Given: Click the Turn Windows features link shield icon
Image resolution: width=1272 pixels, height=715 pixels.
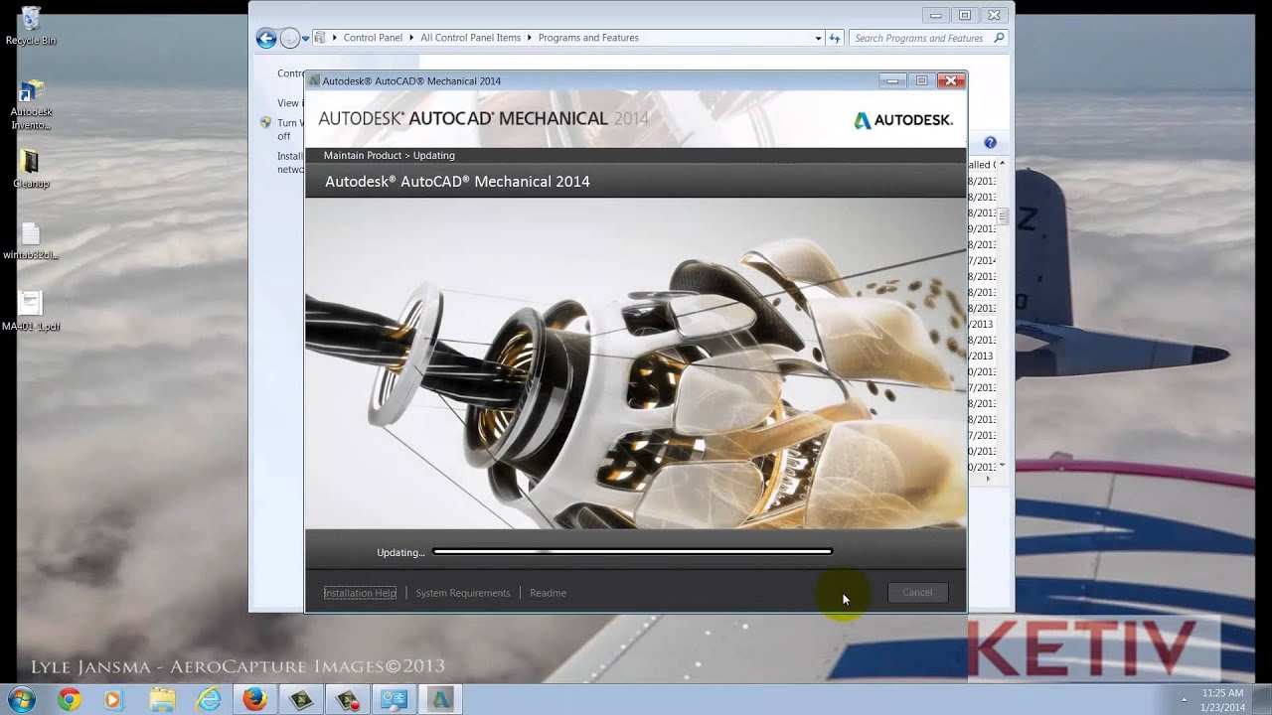Looking at the screenshot, I should (x=265, y=123).
